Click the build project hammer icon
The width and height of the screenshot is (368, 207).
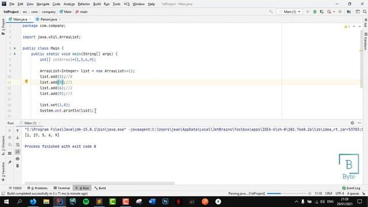pos(271,11)
